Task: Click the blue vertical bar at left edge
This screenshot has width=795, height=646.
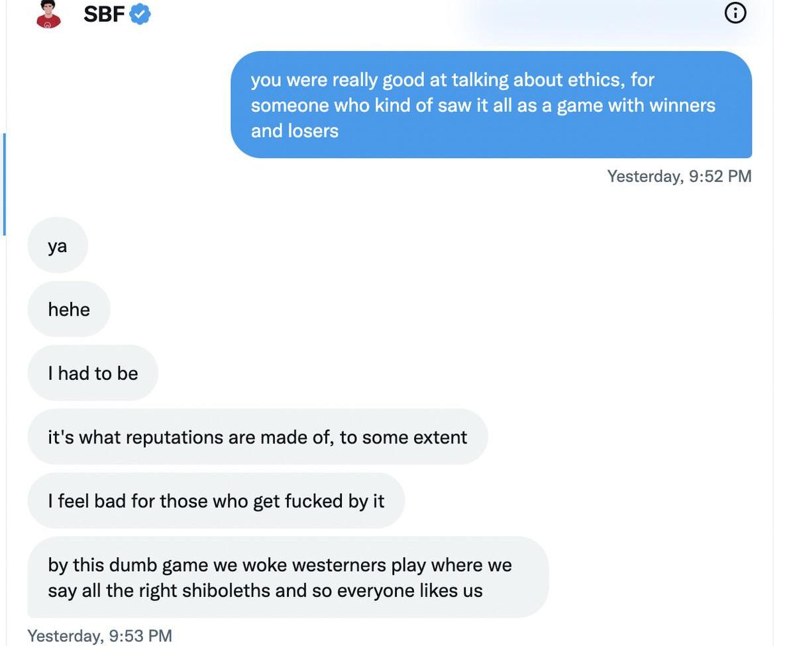Action: pos(4,184)
